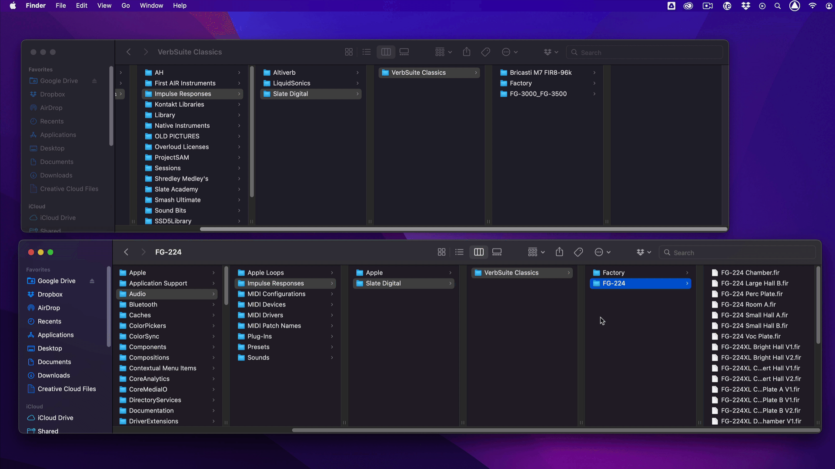Select column view in VerbSuite Classics window
835x469 pixels.
[x=386, y=52]
